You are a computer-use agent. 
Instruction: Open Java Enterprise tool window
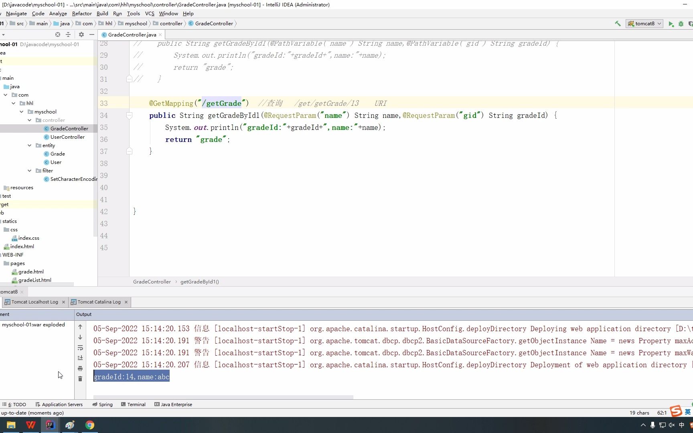tap(173, 405)
